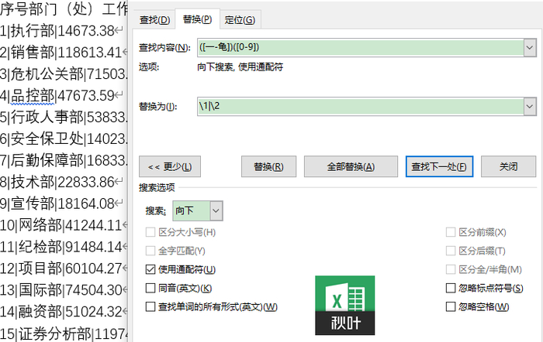Click the 技术部 line in the document
The image size is (543, 342).
(x=61, y=182)
